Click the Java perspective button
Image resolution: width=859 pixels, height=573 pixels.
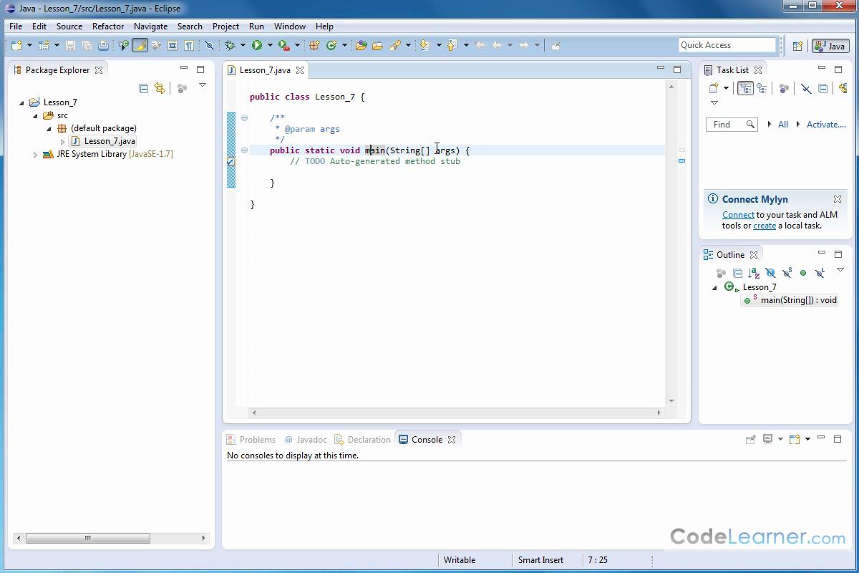(830, 45)
